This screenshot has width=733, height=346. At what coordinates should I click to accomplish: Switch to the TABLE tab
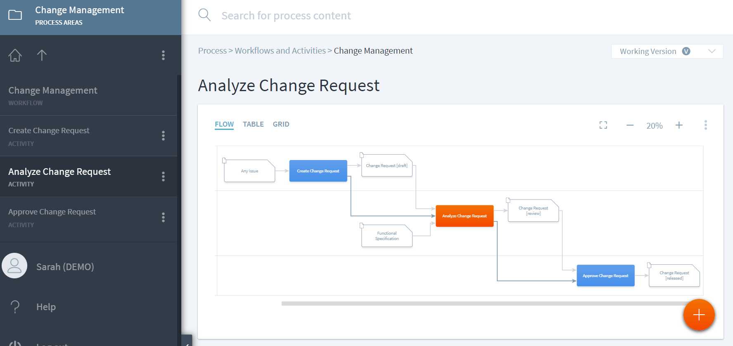pyautogui.click(x=253, y=124)
